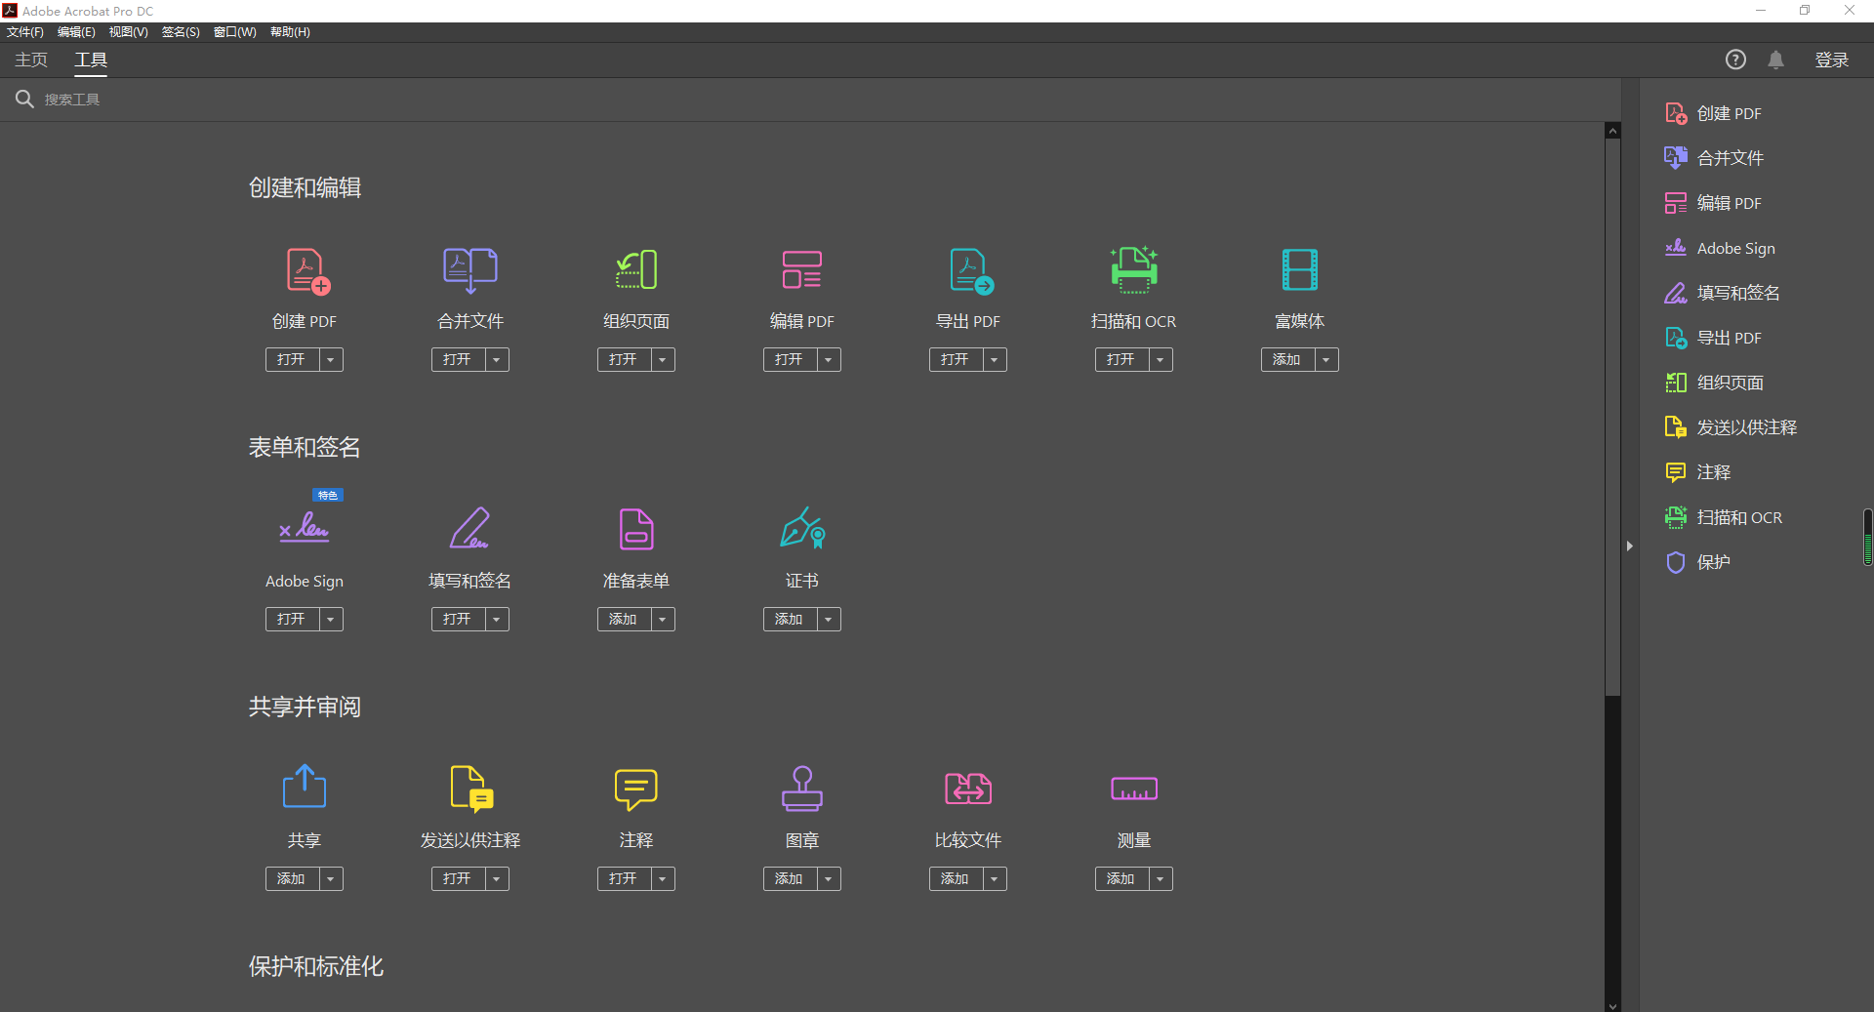
Task: Click the help question mark icon
Action: pyautogui.click(x=1735, y=60)
